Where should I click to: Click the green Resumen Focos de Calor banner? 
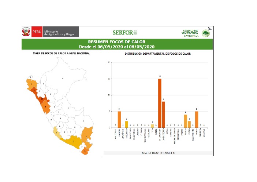point(117,44)
